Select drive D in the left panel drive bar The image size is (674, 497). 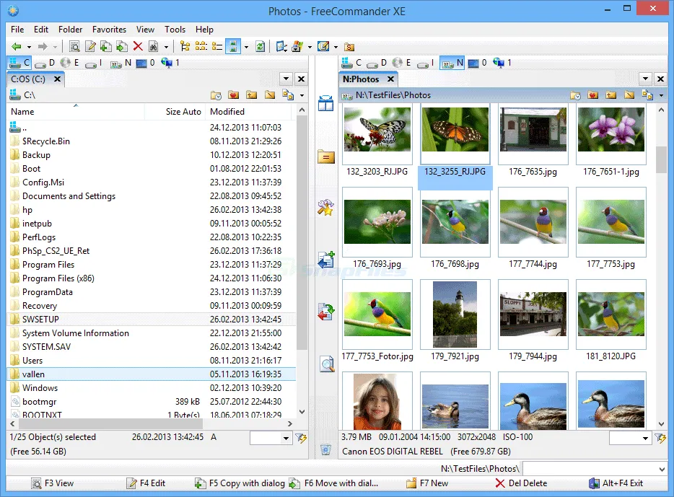pos(45,63)
